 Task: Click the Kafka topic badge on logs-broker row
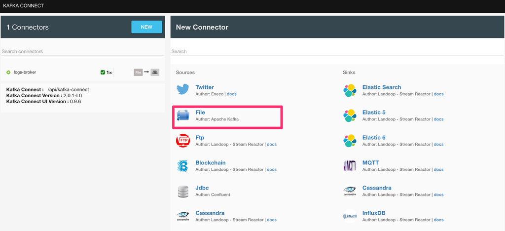pyautogui.click(x=155, y=73)
